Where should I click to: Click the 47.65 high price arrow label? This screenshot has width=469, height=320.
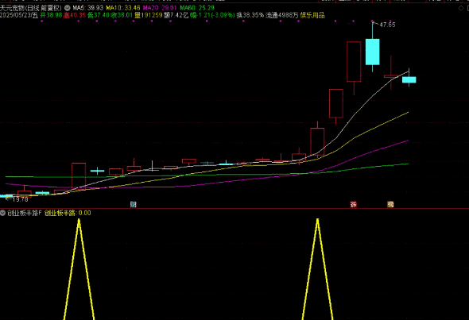[385, 25]
